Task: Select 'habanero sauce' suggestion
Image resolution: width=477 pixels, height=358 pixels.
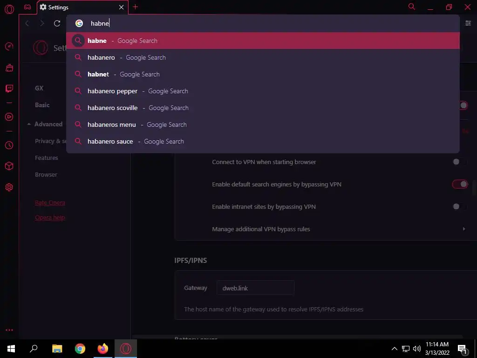Action: click(x=263, y=141)
